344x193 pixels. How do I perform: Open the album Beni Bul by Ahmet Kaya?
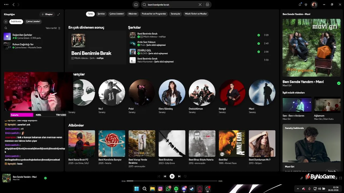[232, 148]
